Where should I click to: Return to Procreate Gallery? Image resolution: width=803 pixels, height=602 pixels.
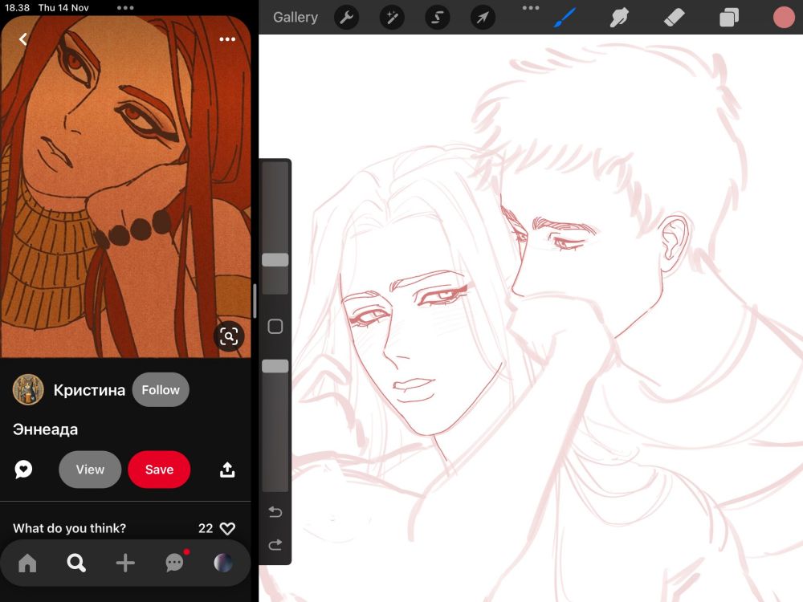pos(296,18)
